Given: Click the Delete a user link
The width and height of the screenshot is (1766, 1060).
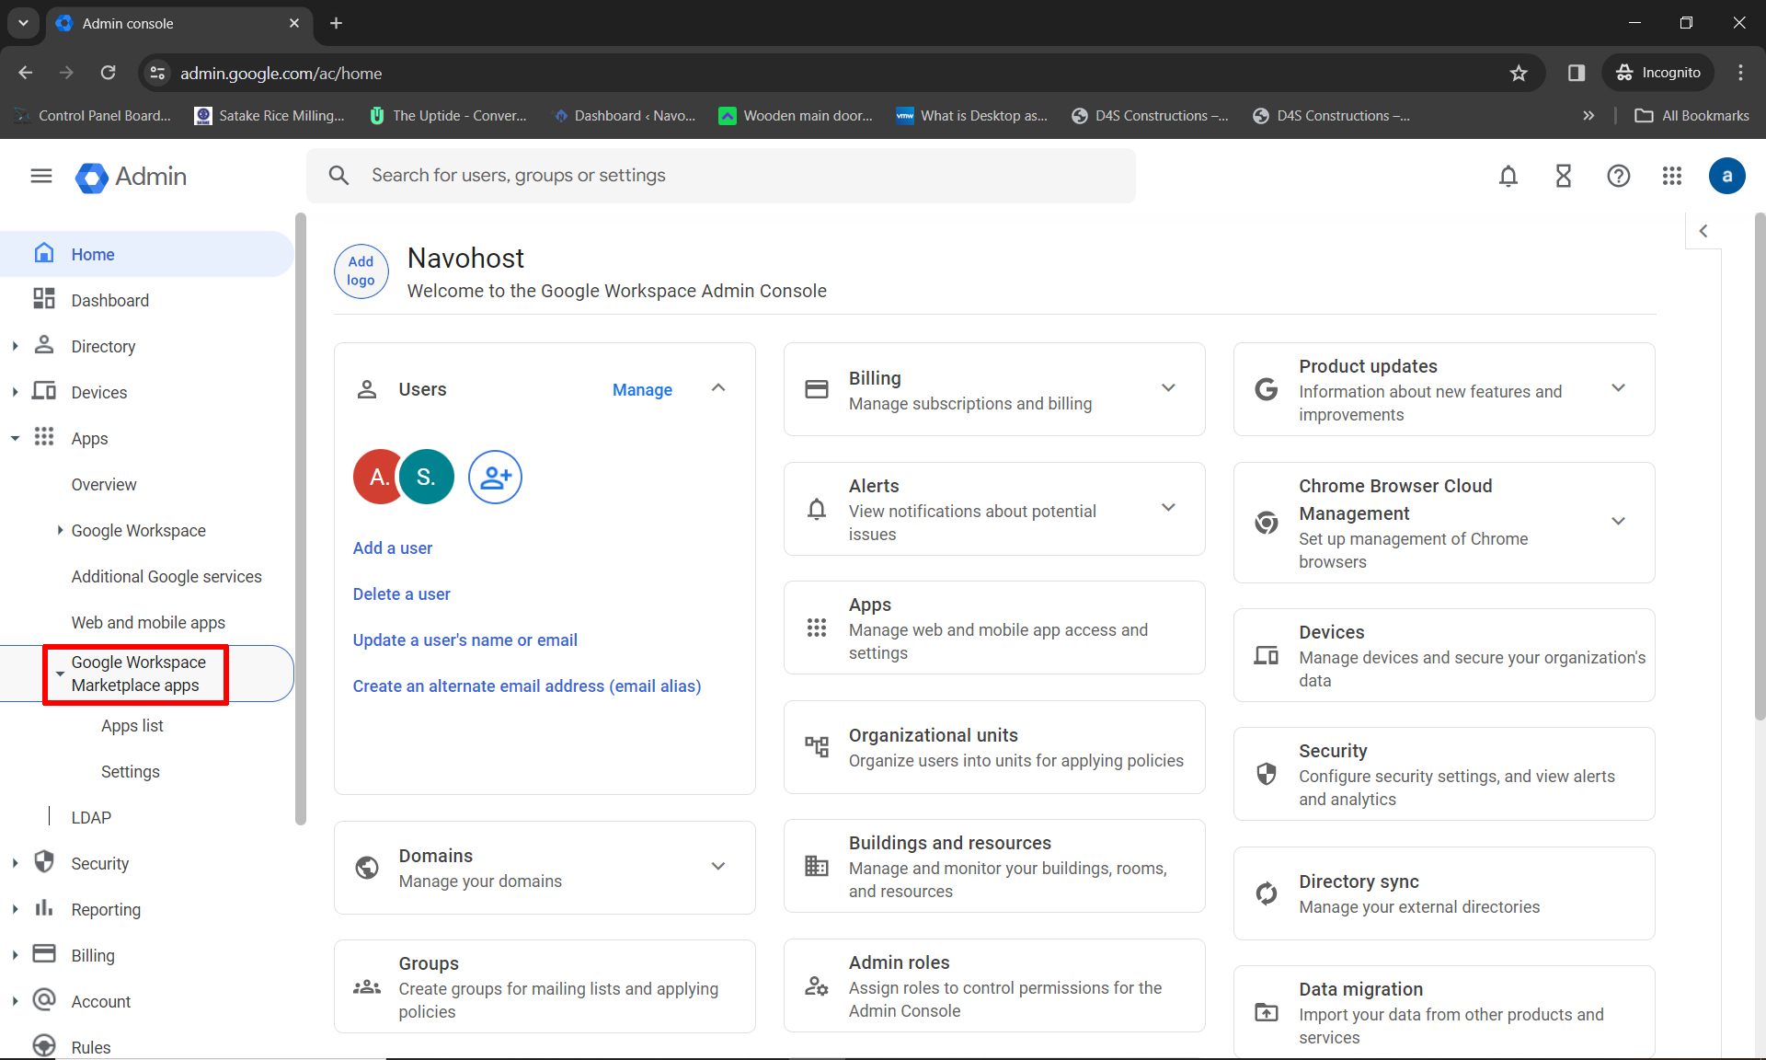Looking at the screenshot, I should point(401,594).
